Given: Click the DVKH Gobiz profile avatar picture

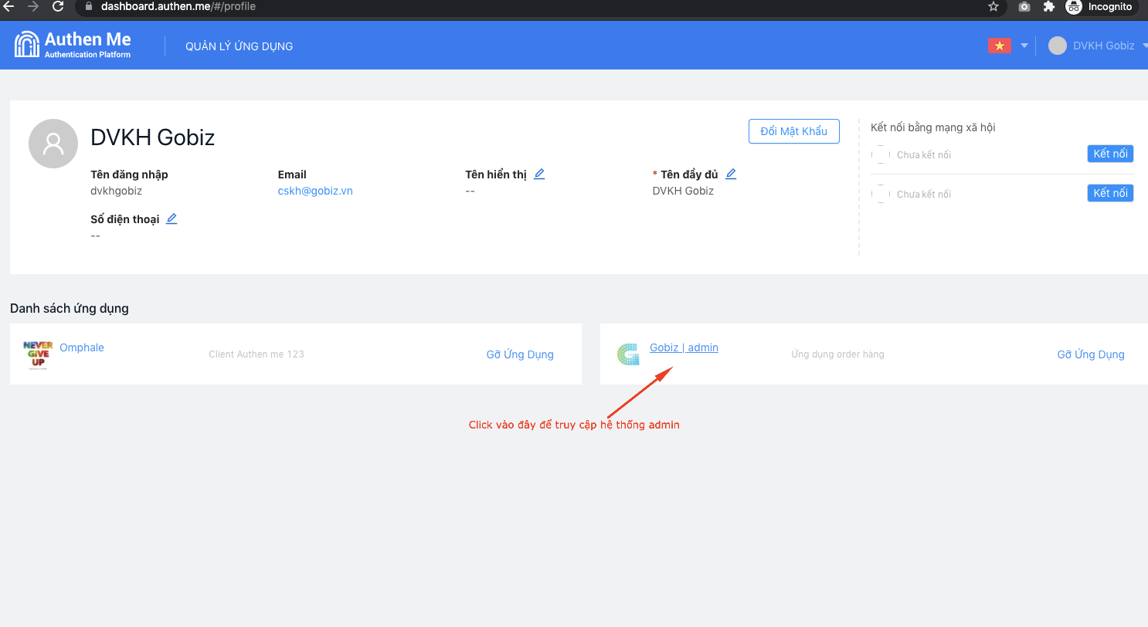Looking at the screenshot, I should [53, 144].
